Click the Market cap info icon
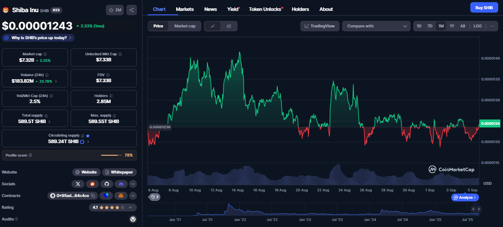Screen dimensions: 503x227 pyautogui.click(x=45, y=54)
